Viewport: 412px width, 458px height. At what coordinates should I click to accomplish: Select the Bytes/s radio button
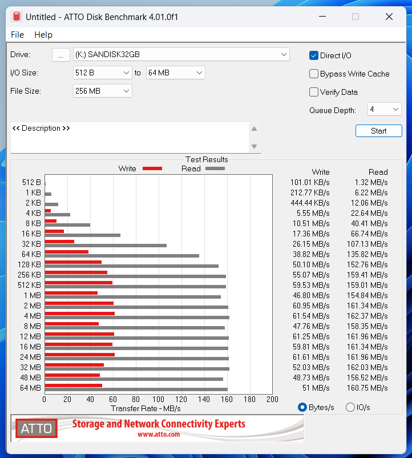[302, 407]
